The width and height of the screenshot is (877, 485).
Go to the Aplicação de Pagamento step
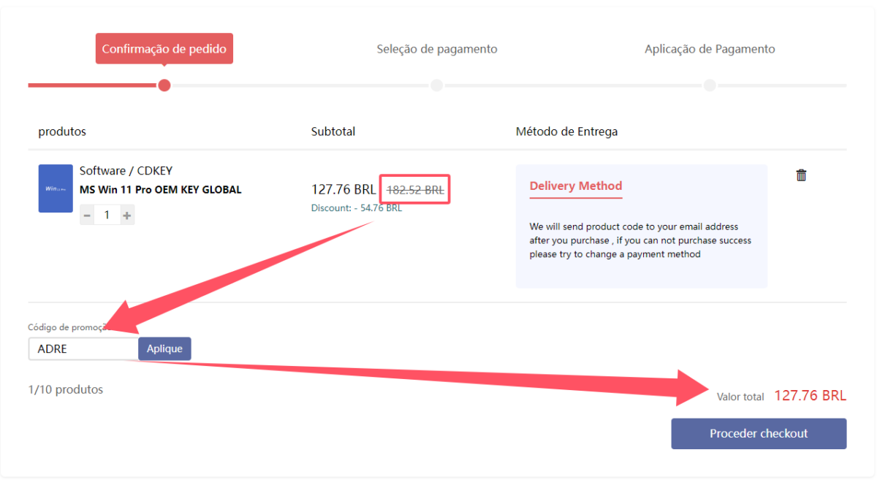pos(709,49)
